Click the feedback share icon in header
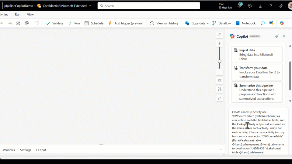292x164 pixels. click(x=281, y=6)
